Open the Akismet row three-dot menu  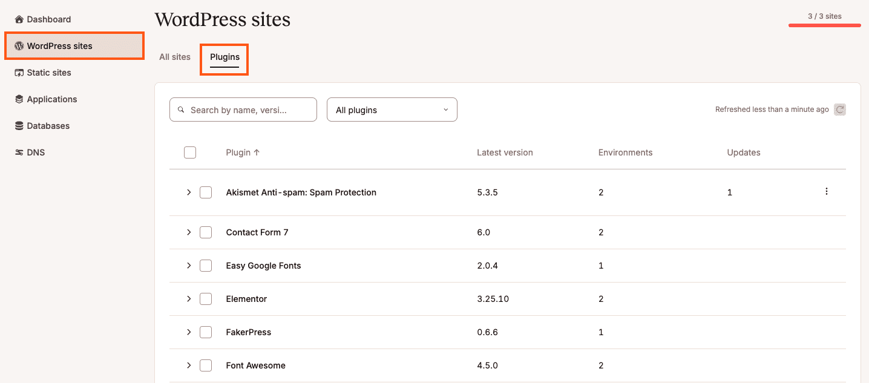(x=826, y=192)
